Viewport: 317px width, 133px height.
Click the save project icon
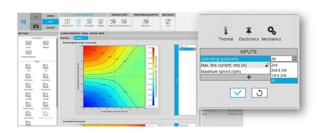[x=23, y=22]
